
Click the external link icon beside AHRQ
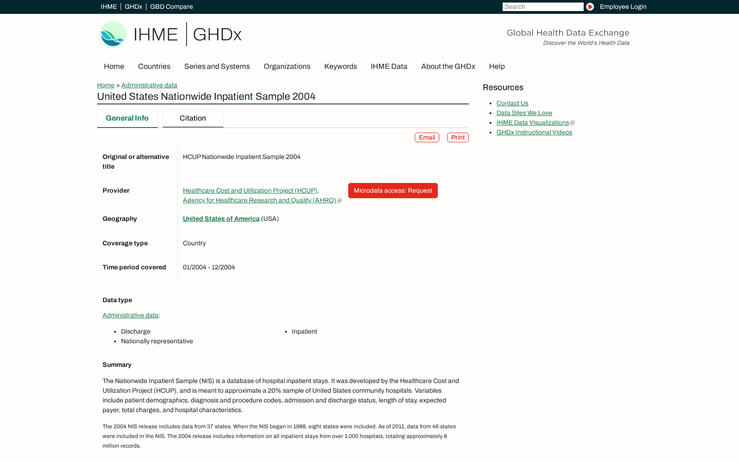click(x=339, y=201)
